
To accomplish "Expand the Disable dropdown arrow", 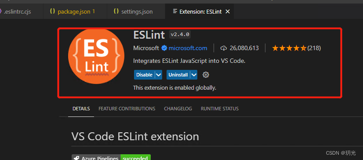I will (158, 75).
